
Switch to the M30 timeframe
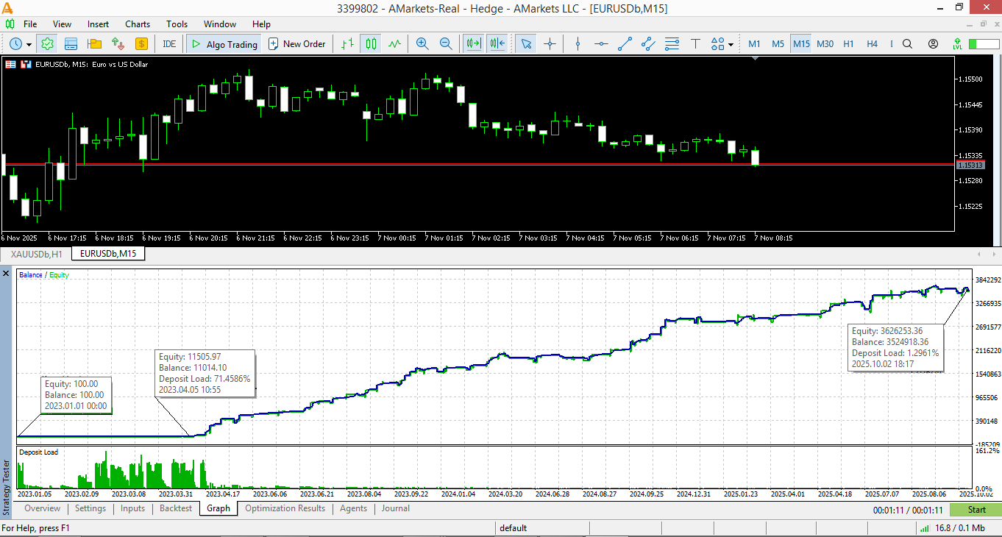pos(825,43)
